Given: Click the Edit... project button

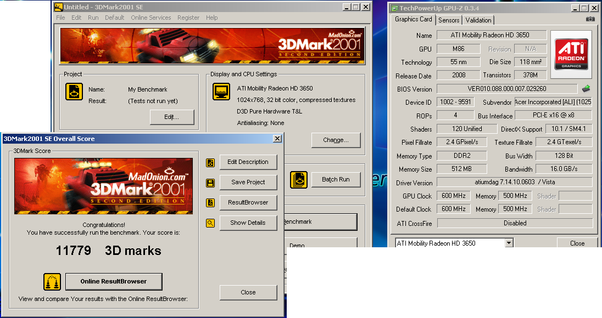Looking at the screenshot, I should (171, 117).
